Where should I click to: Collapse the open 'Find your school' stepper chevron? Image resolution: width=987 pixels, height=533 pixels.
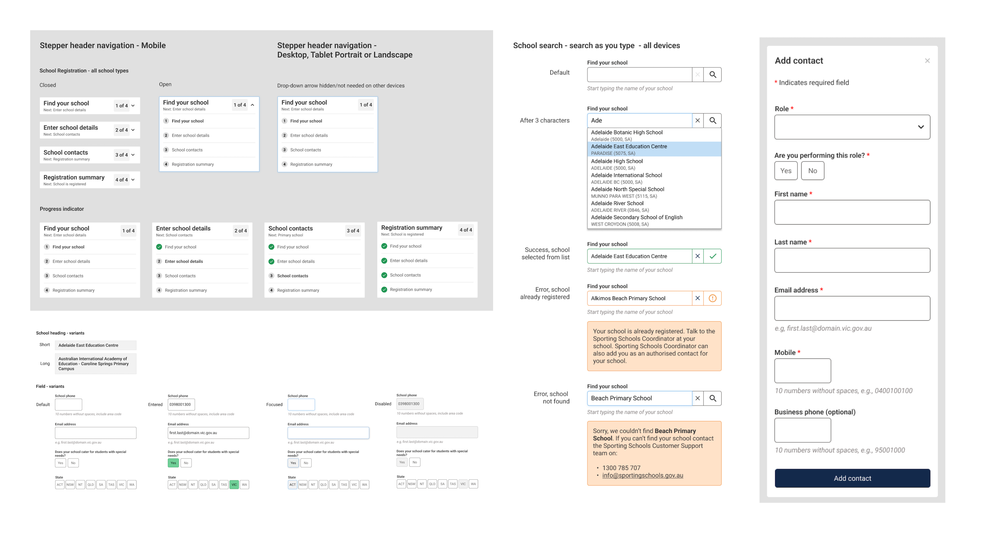point(253,105)
